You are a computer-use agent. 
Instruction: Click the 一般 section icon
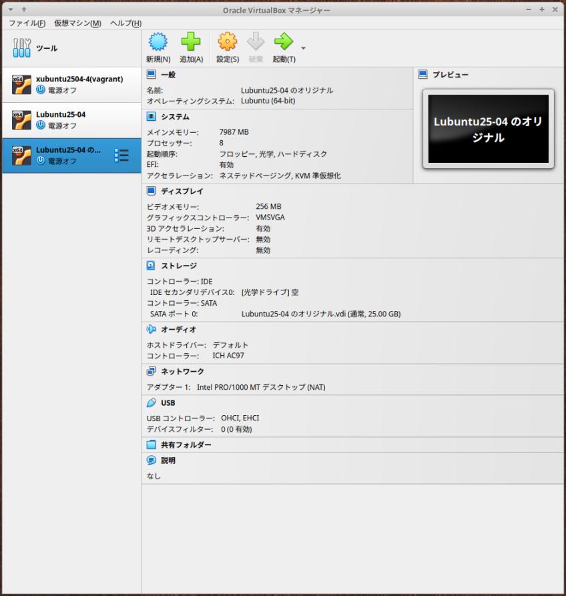[151, 75]
